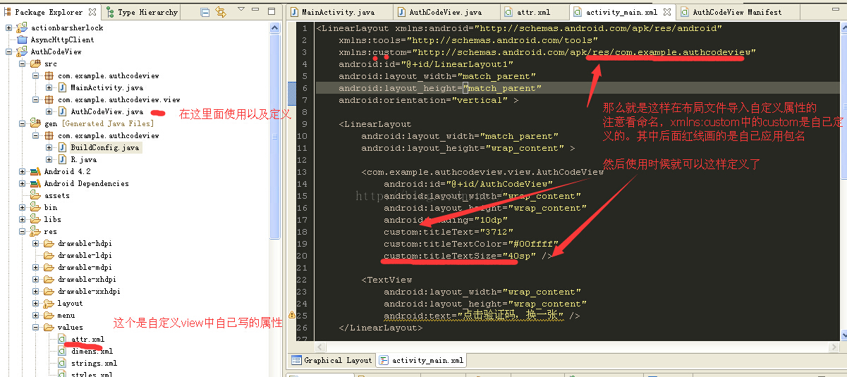Click the warning marker on line 25

291,315
